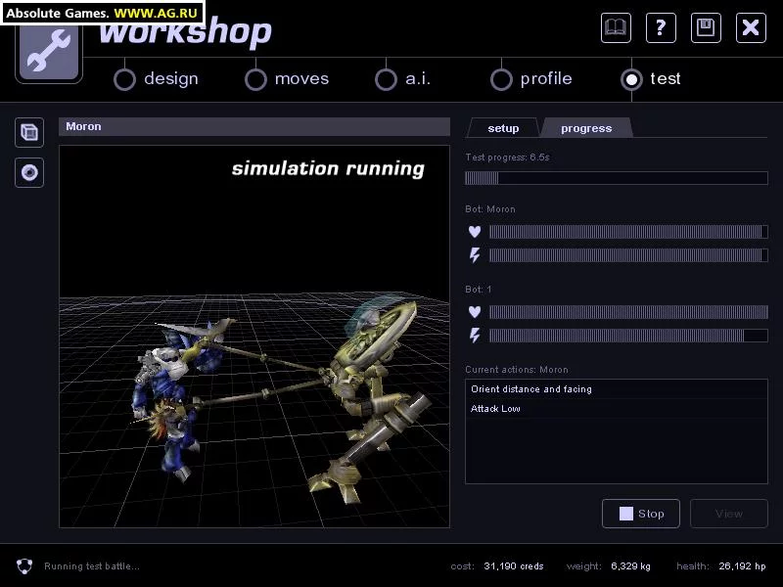The image size is (783, 587).
Task: Click the cube view icon in sidebar
Action: [29, 133]
